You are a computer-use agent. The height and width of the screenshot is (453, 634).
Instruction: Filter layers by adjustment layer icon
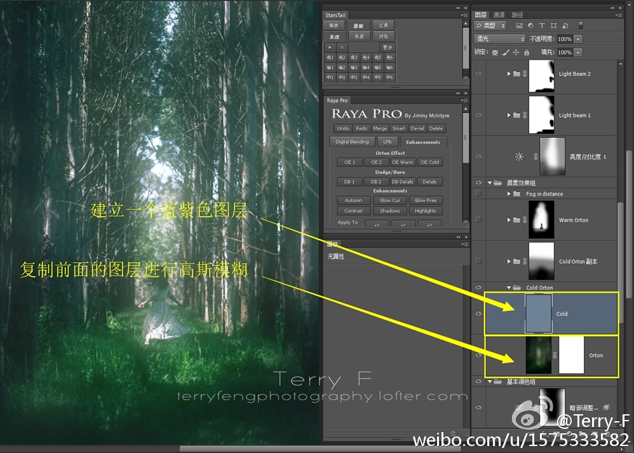pyautogui.click(x=530, y=25)
